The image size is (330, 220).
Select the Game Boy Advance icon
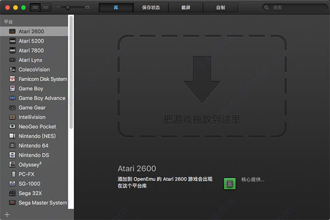tap(13, 98)
